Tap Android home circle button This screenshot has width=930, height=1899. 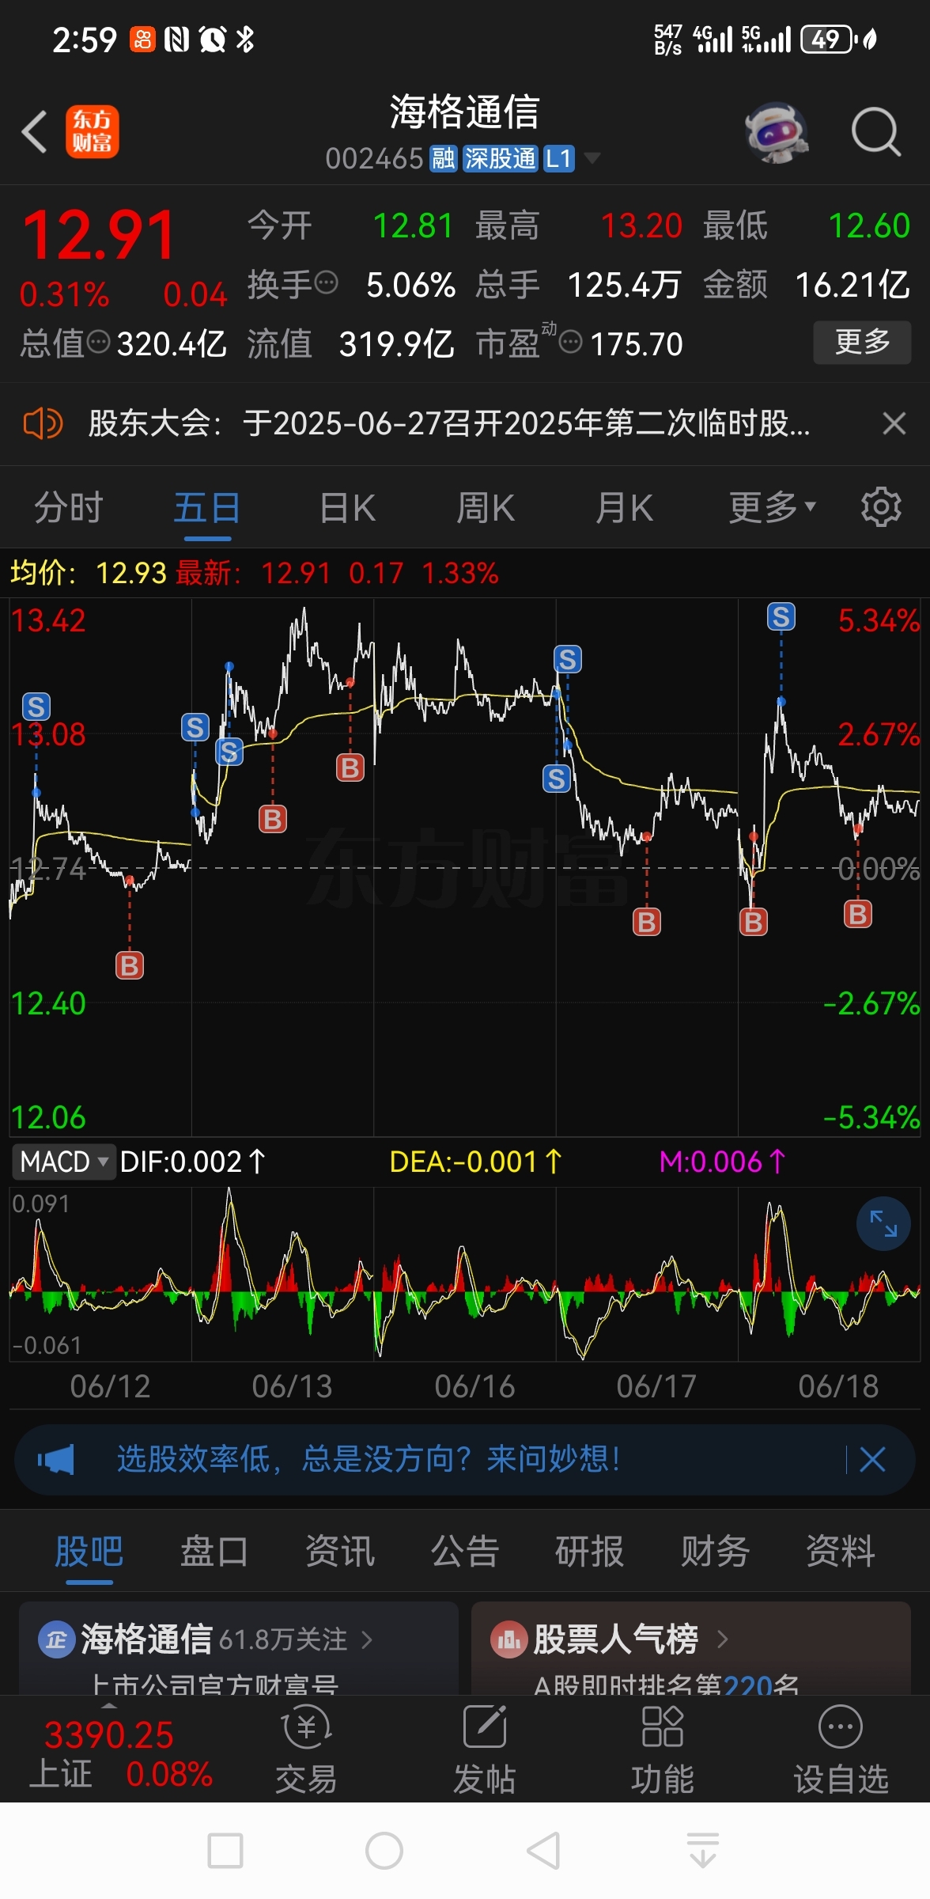tap(384, 1851)
